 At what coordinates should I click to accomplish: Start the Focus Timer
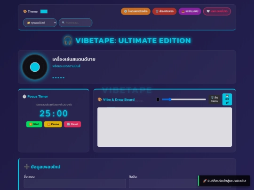coord(34,124)
